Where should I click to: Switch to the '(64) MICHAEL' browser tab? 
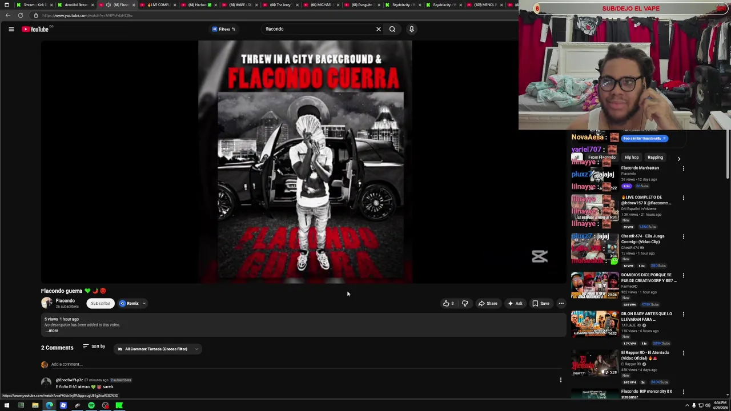tap(321, 5)
